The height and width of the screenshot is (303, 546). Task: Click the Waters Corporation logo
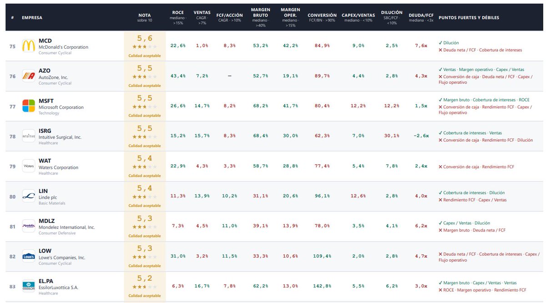[x=29, y=166]
